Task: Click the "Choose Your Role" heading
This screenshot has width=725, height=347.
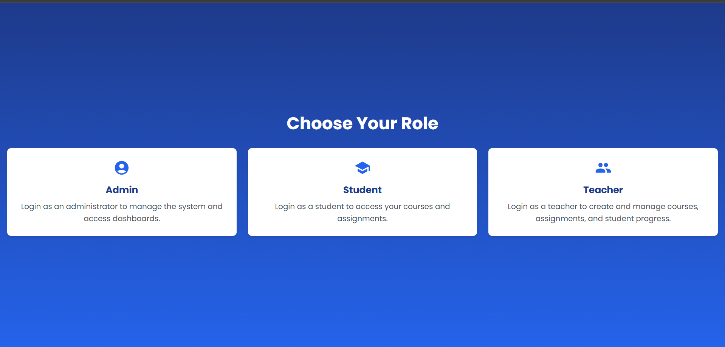Action: tap(362, 124)
